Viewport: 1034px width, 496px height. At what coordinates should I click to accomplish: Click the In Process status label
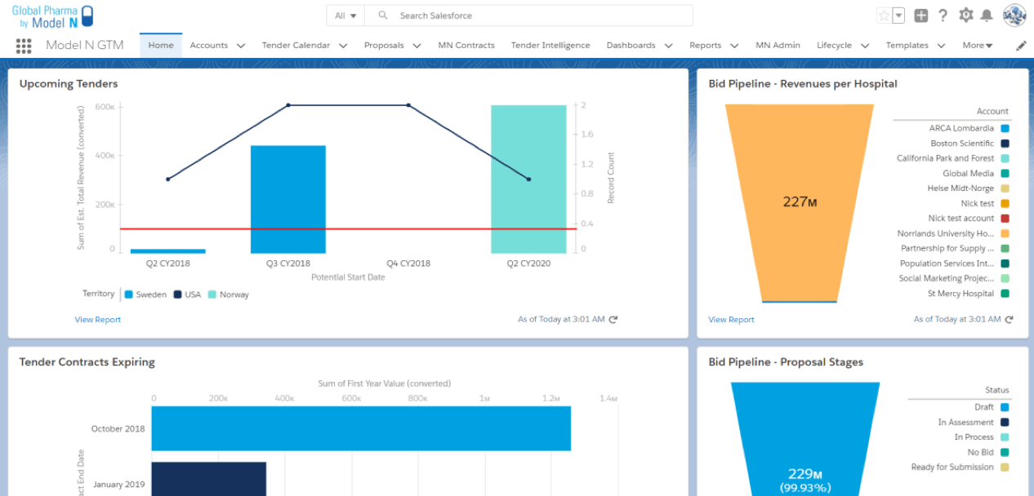(974, 437)
